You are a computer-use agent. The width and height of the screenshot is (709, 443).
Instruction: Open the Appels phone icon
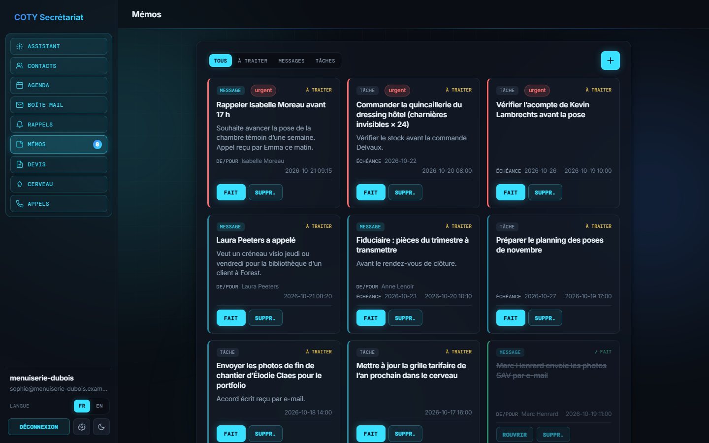20,204
